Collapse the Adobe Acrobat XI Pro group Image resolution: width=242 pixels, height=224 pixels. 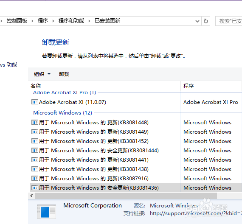point(65,92)
